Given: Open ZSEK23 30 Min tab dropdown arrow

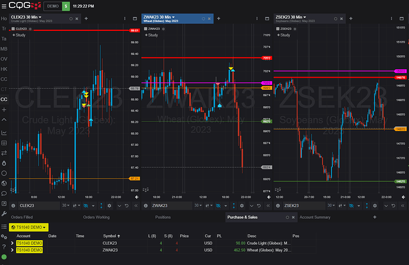Looking at the screenshot, I should (305, 17).
